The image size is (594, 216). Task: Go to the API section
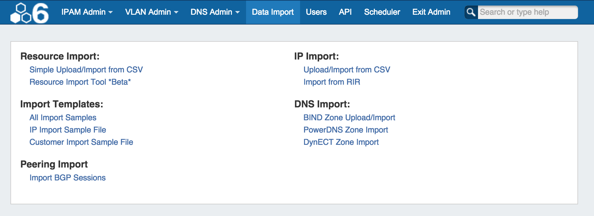(x=345, y=12)
